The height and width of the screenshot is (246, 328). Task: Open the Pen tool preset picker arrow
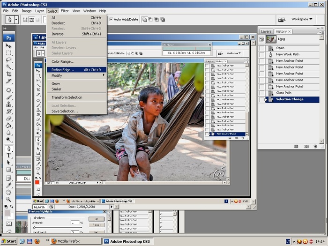pyautogui.click(x=16, y=20)
